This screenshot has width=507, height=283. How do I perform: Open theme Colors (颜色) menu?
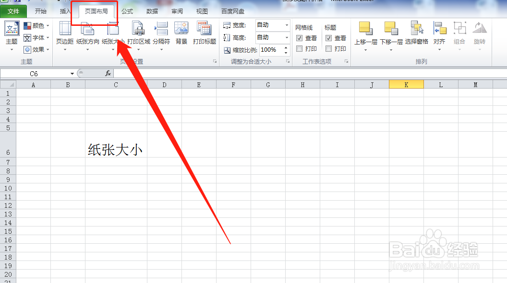(36, 25)
